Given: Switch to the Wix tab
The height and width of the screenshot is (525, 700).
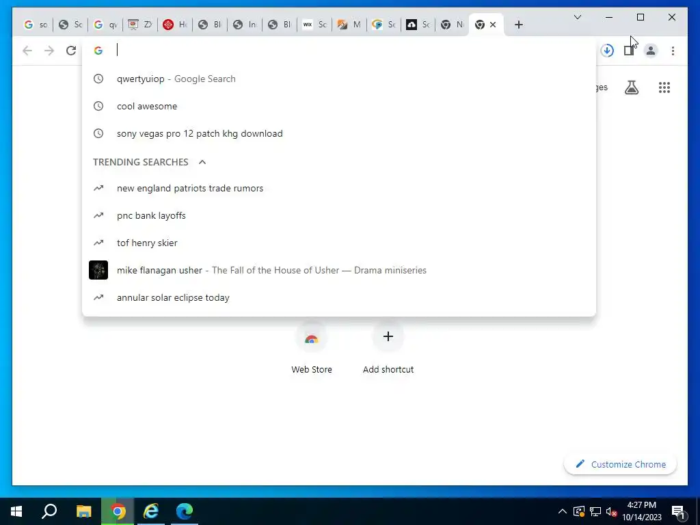Looking at the screenshot, I should click(x=314, y=25).
